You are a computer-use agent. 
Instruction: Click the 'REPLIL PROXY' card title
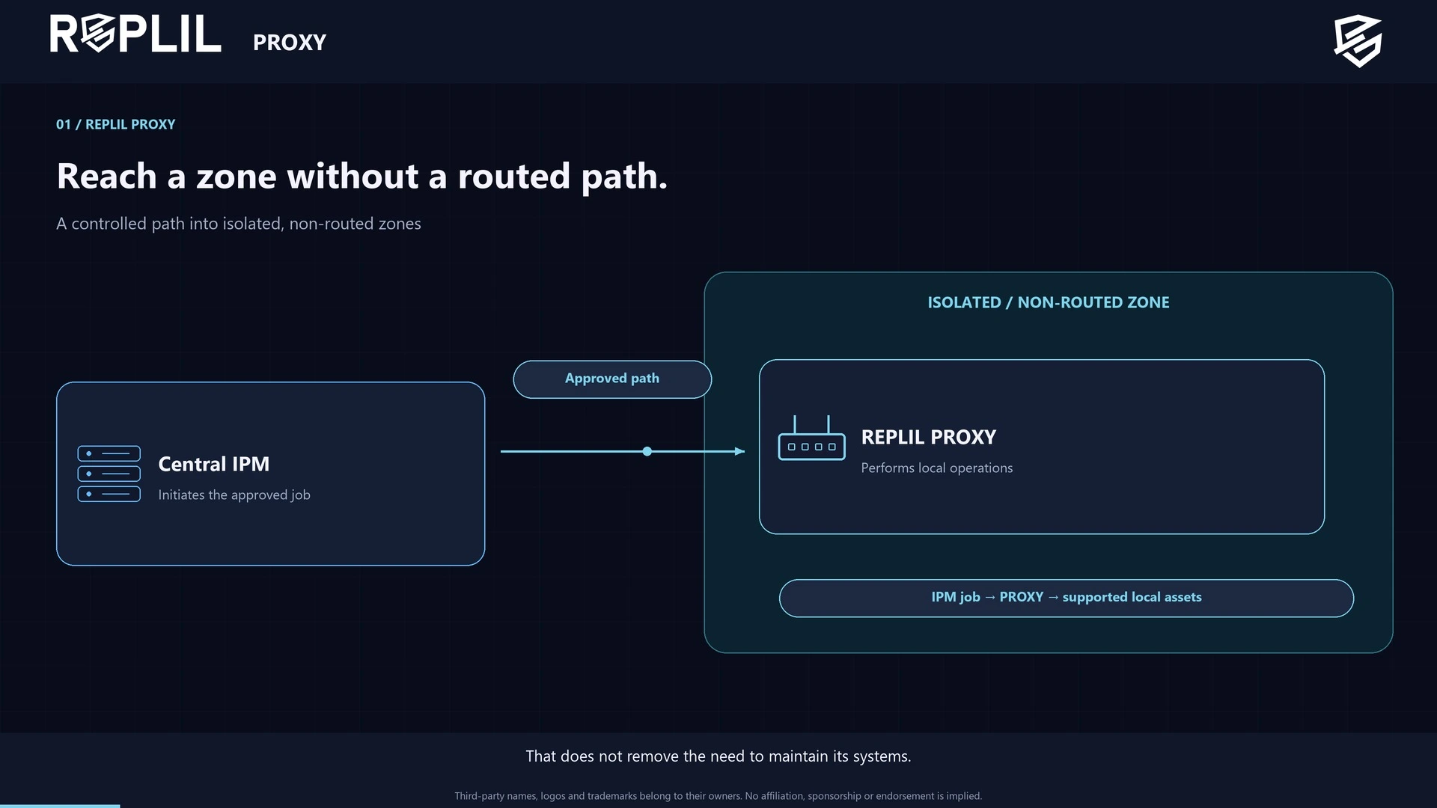929,437
